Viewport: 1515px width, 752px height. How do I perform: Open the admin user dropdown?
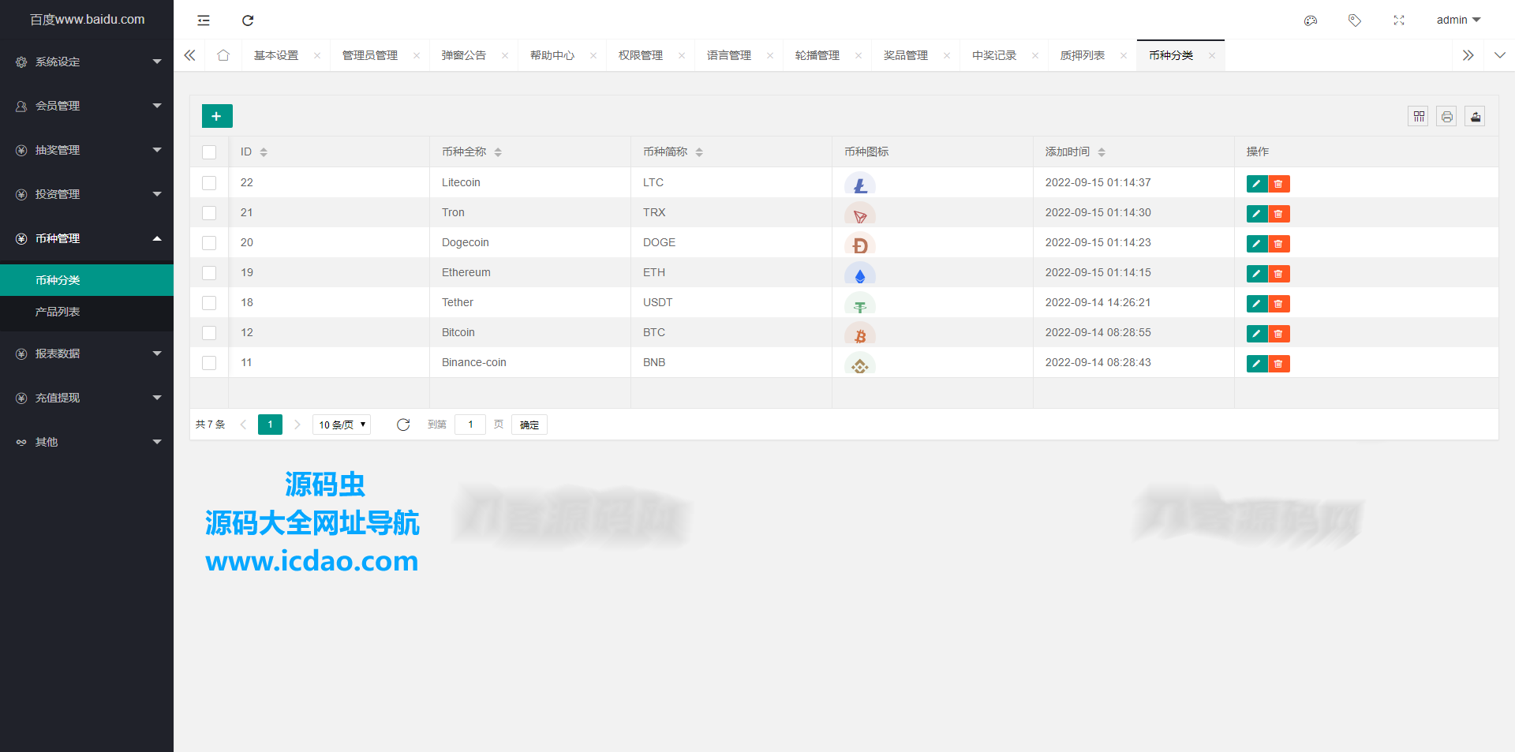point(1458,20)
